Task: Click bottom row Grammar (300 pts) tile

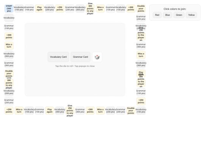Action: pos(80,111)
